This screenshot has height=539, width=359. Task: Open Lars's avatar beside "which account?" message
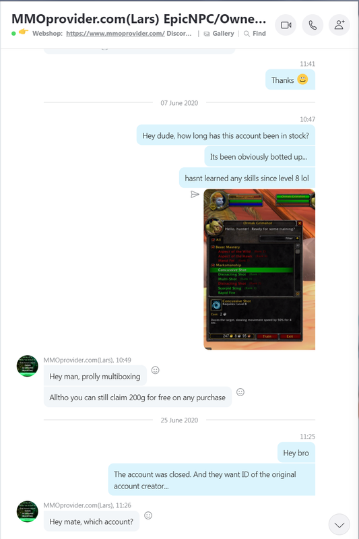[x=28, y=511]
